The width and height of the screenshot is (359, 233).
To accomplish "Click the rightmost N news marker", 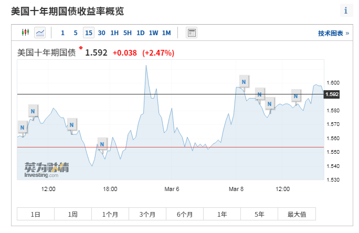I will tap(296, 96).
